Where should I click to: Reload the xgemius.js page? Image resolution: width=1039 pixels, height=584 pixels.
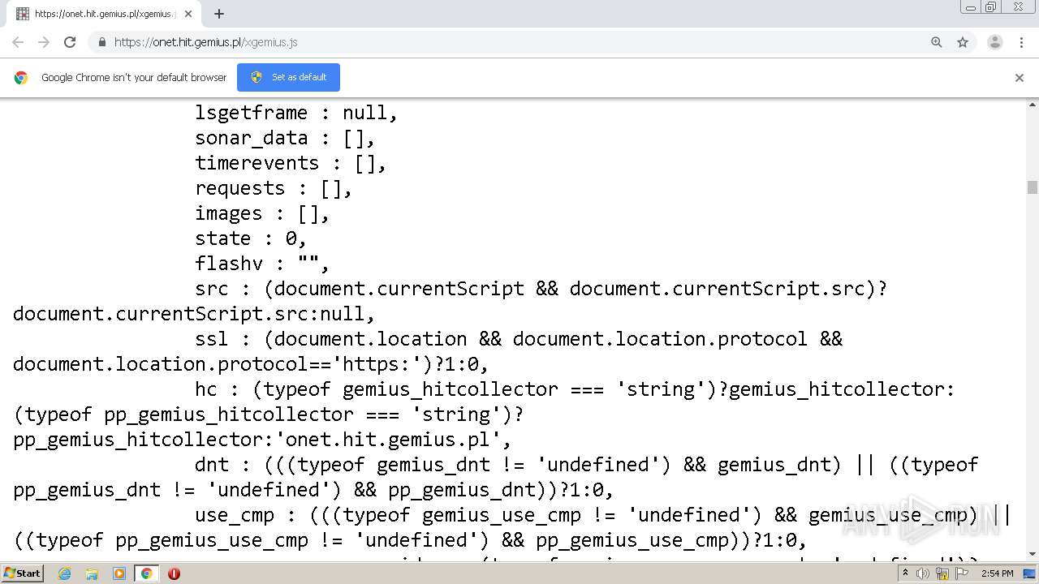click(70, 42)
